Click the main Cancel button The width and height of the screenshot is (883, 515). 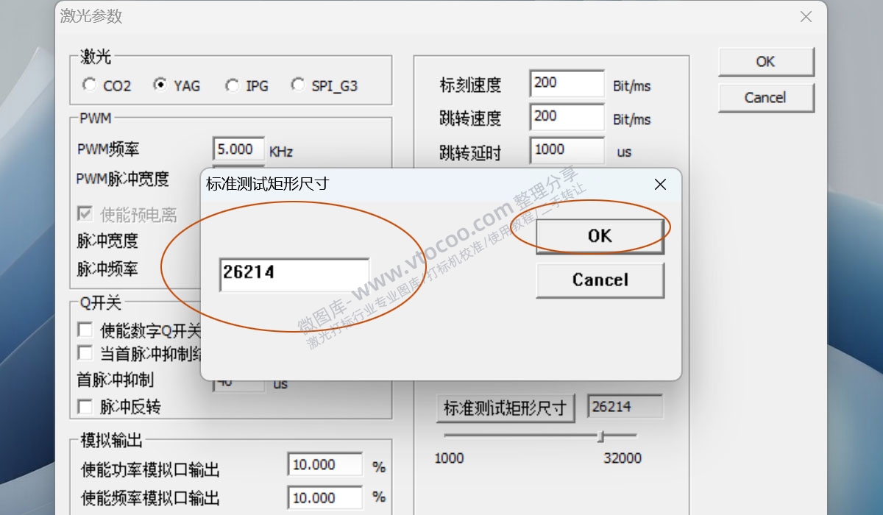tap(765, 98)
